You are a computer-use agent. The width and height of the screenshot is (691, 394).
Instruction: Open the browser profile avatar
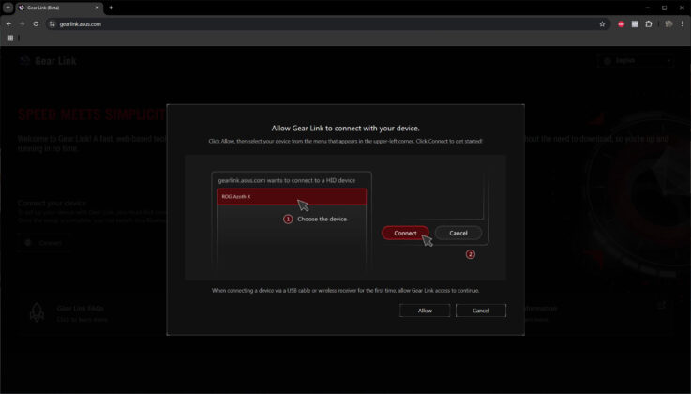[668, 24]
